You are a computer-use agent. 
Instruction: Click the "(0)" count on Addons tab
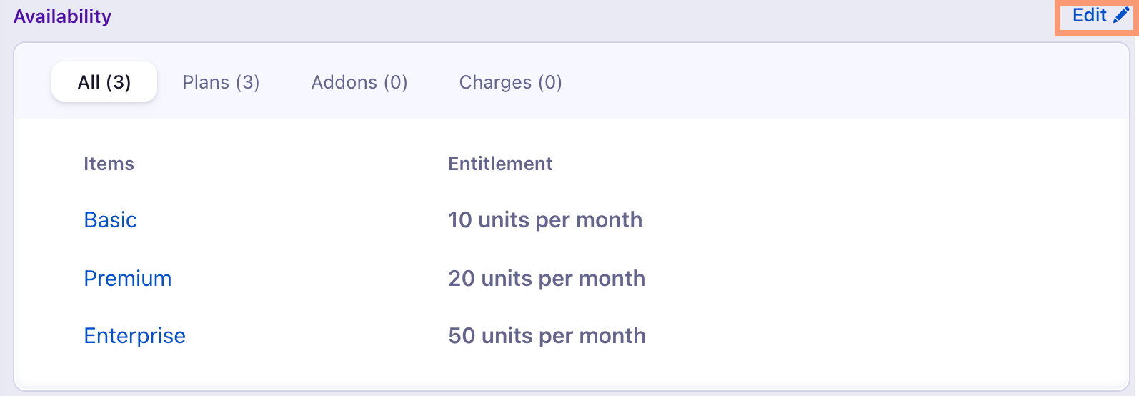click(x=395, y=82)
